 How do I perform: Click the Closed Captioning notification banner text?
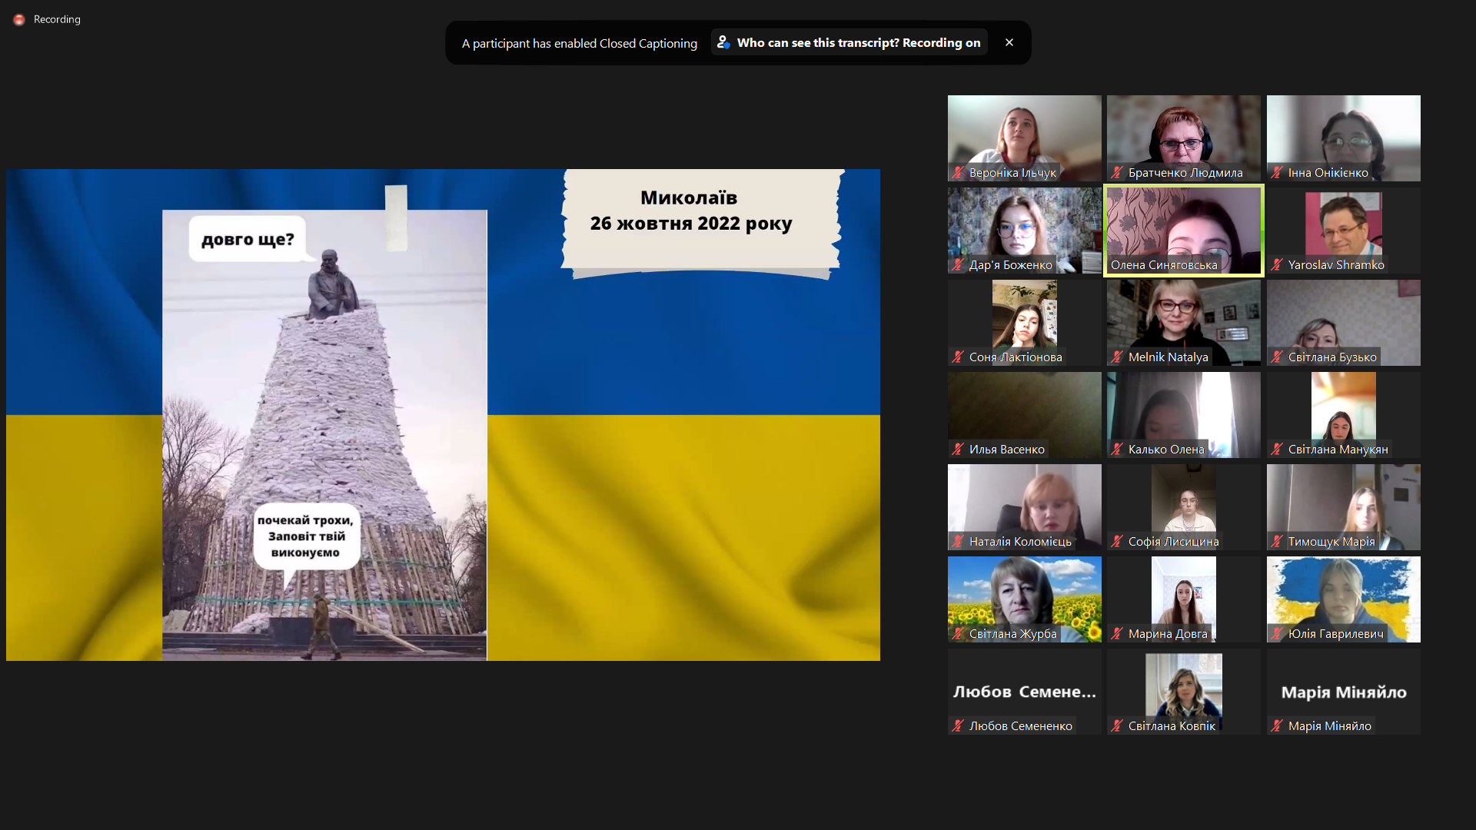click(579, 44)
